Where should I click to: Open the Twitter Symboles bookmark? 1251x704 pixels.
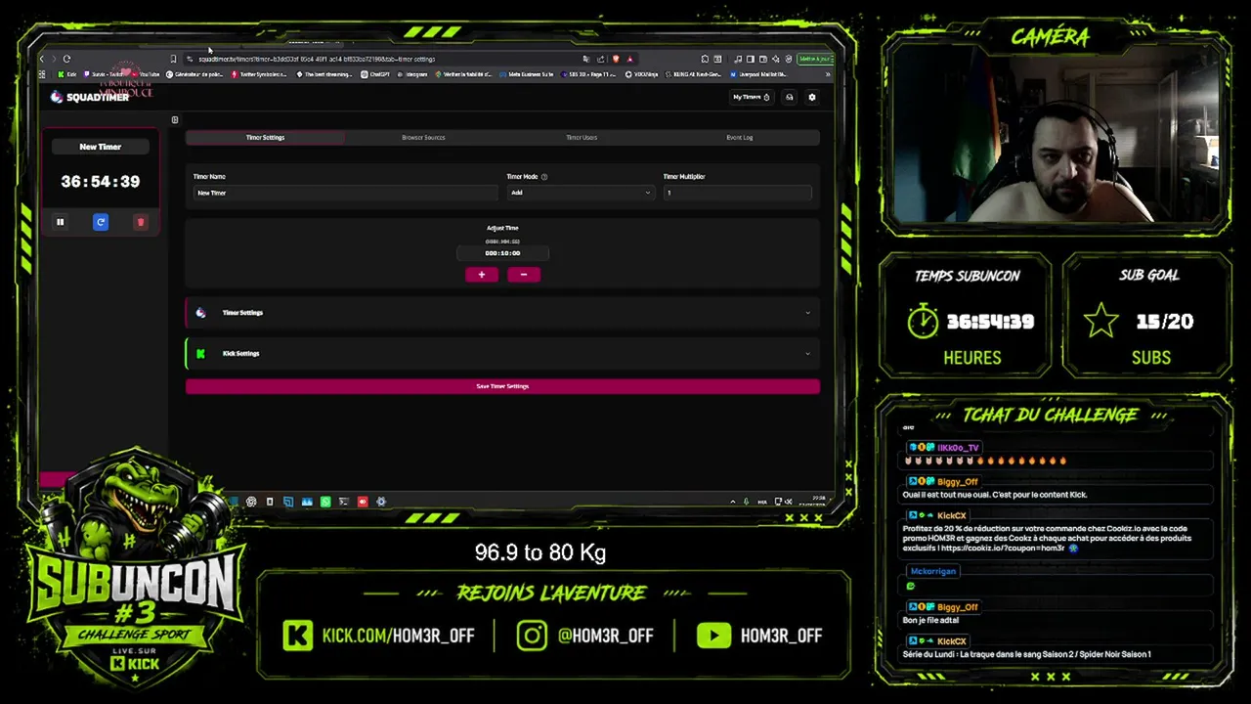pos(259,74)
